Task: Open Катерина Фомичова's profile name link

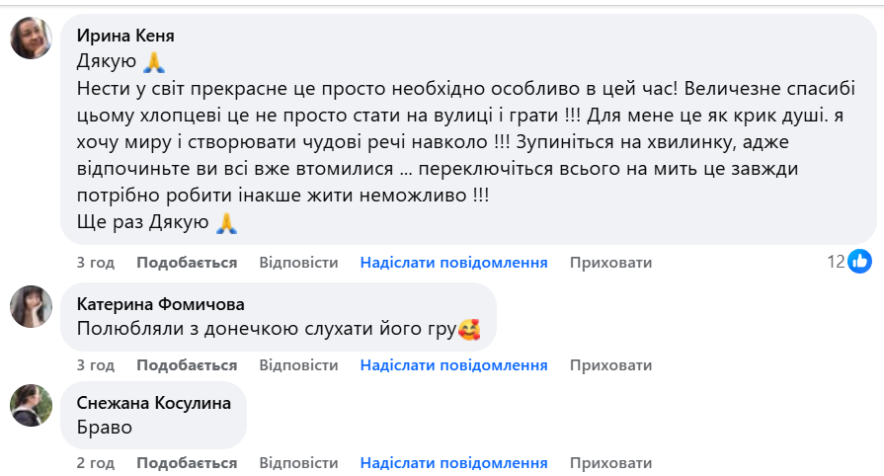Action: tap(160, 303)
